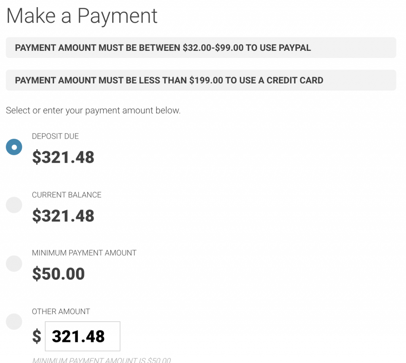
Task: Select the Current Balance radio option
Action: pyautogui.click(x=14, y=205)
